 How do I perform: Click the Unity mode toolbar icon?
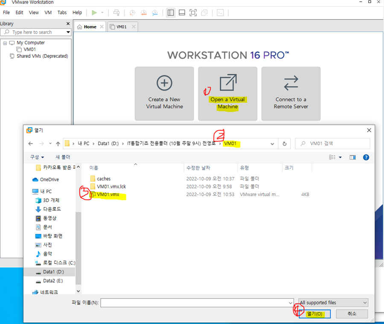(x=204, y=13)
